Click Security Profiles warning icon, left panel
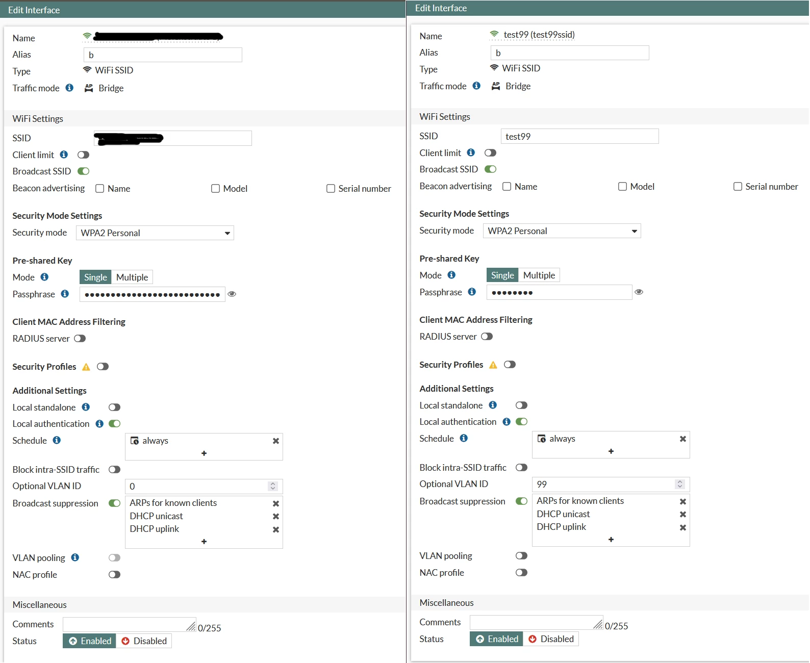 tap(86, 367)
